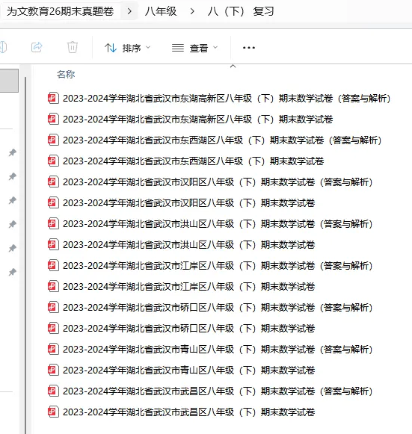Screen dimensions: 412x434
Task: Click the Delete trash can icon
Action: point(73,47)
